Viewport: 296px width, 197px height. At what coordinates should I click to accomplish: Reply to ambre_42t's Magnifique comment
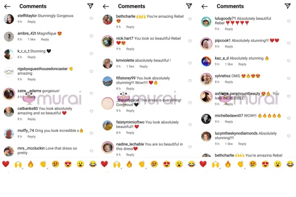(x=45, y=39)
